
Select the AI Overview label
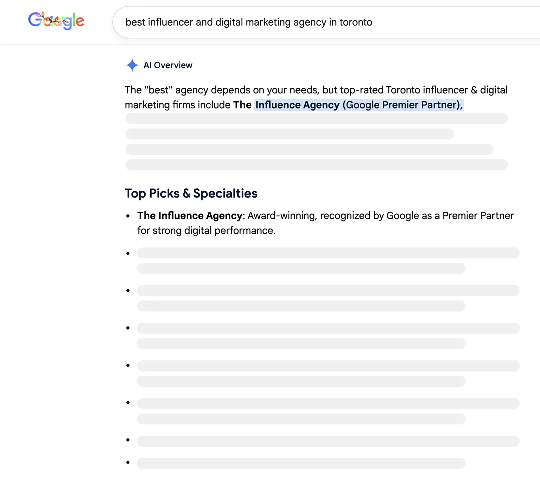click(168, 65)
